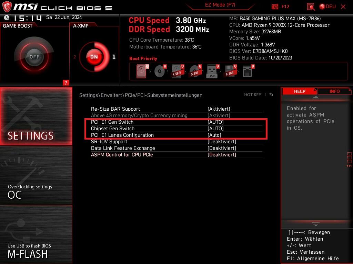This screenshot has height=264, width=353.
Task: Select the hard disk boot priority device
Action: point(142,71)
